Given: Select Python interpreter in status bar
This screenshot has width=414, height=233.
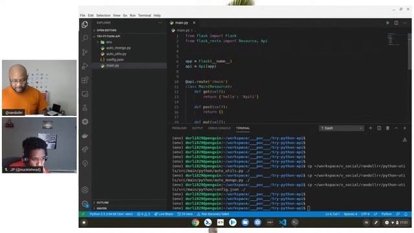Looking at the screenshot, I should [111, 214].
